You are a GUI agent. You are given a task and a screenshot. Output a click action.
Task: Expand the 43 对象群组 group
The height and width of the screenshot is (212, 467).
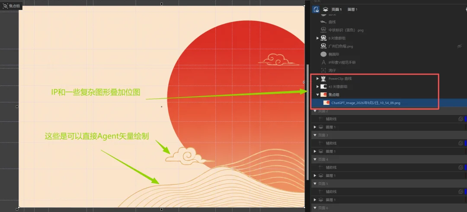pyautogui.click(x=317, y=86)
